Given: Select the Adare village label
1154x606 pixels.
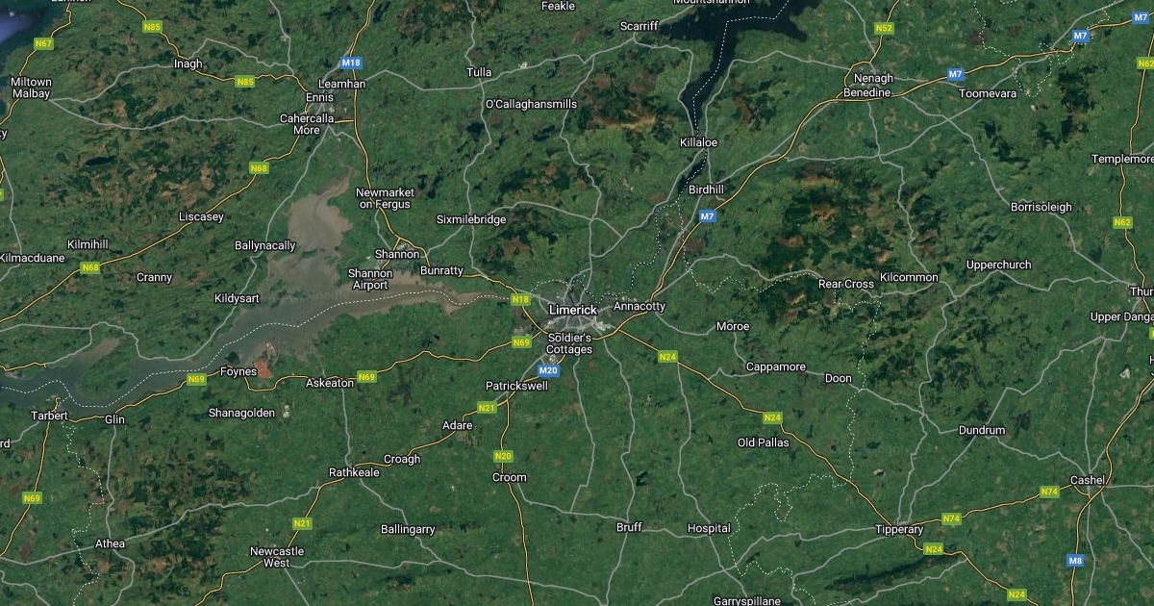Looking at the screenshot, I should pos(458,425).
